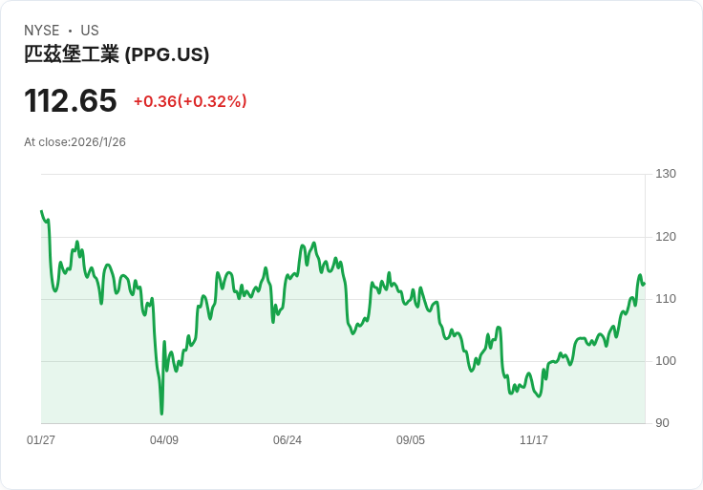Screen dimensions: 703x490
Task: Click the leftmost start of the price line
Action: point(42,211)
